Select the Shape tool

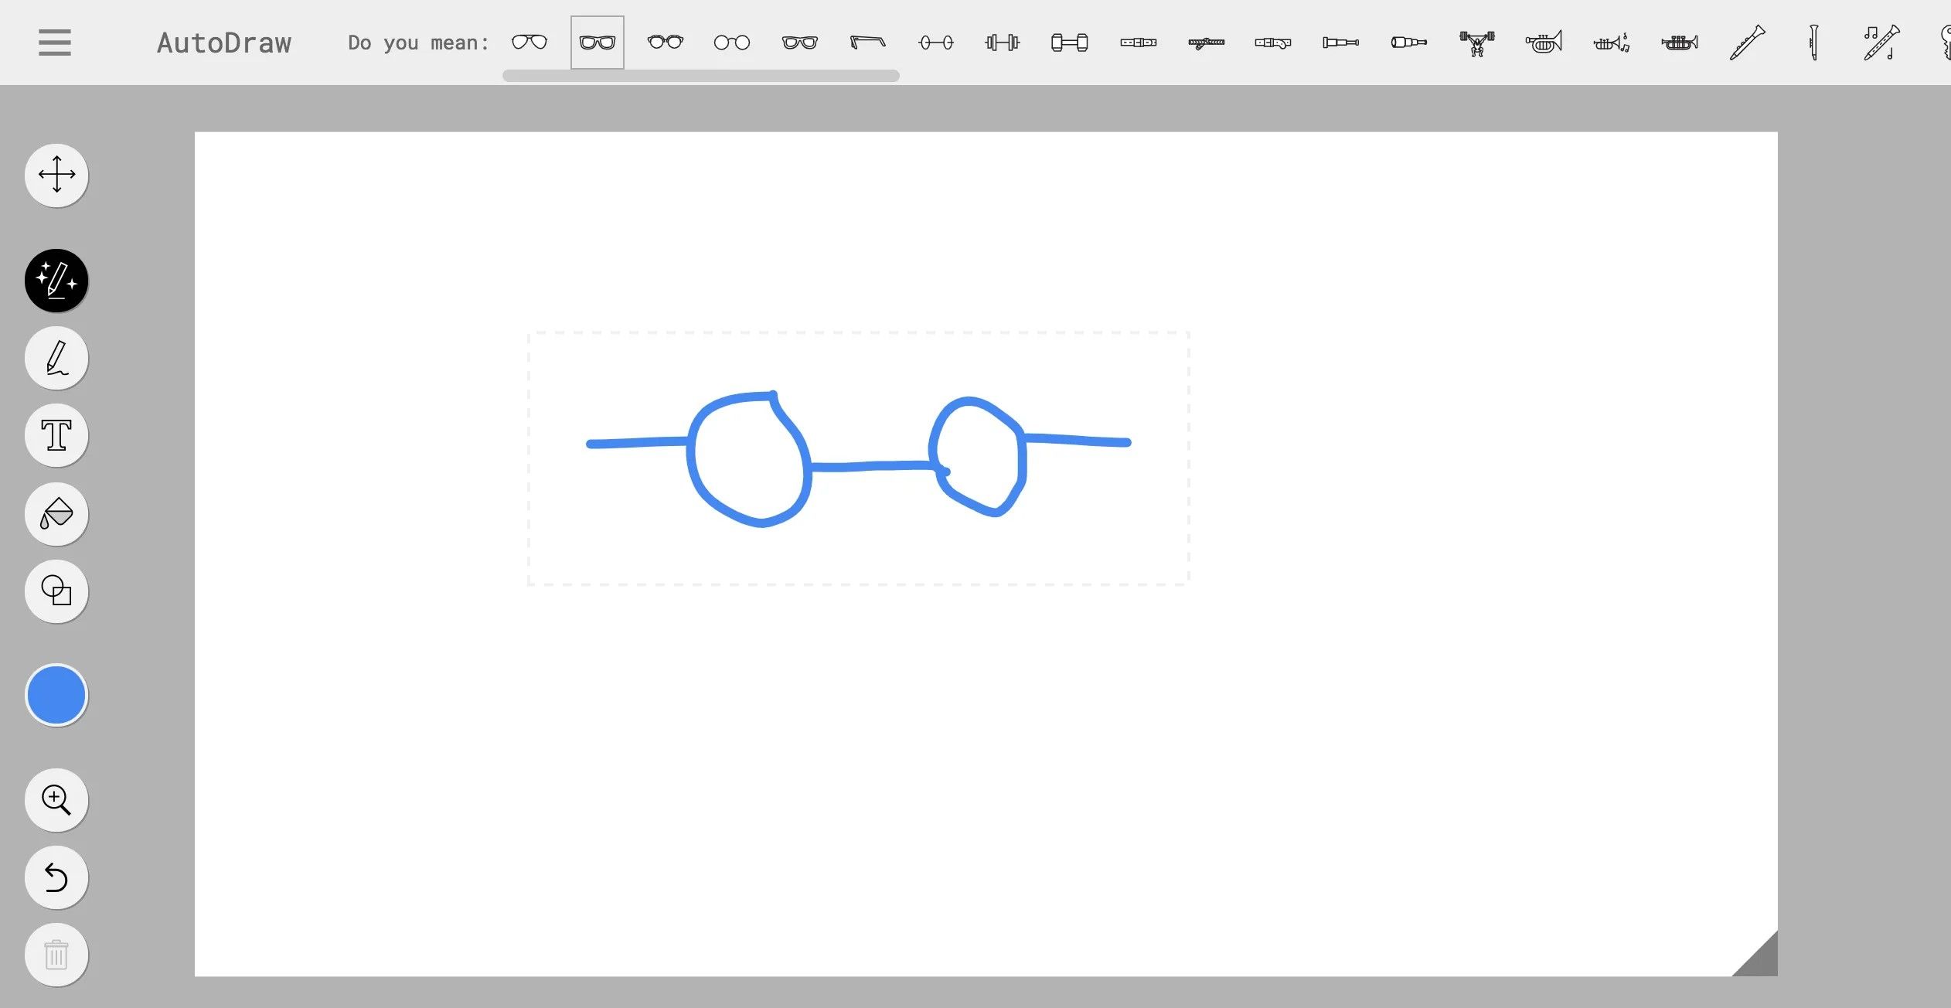coord(56,591)
